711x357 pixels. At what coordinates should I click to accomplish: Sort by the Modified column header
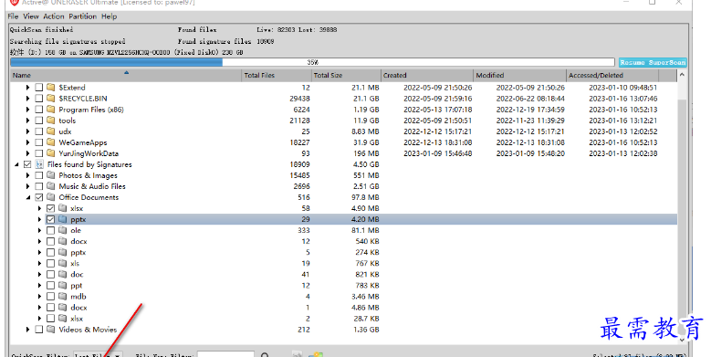coord(520,75)
